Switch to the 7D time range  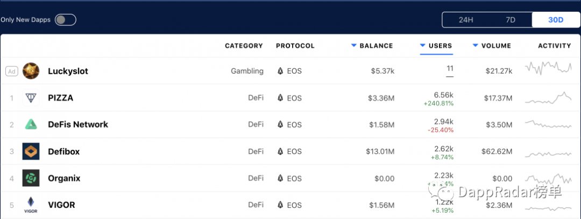coord(511,20)
